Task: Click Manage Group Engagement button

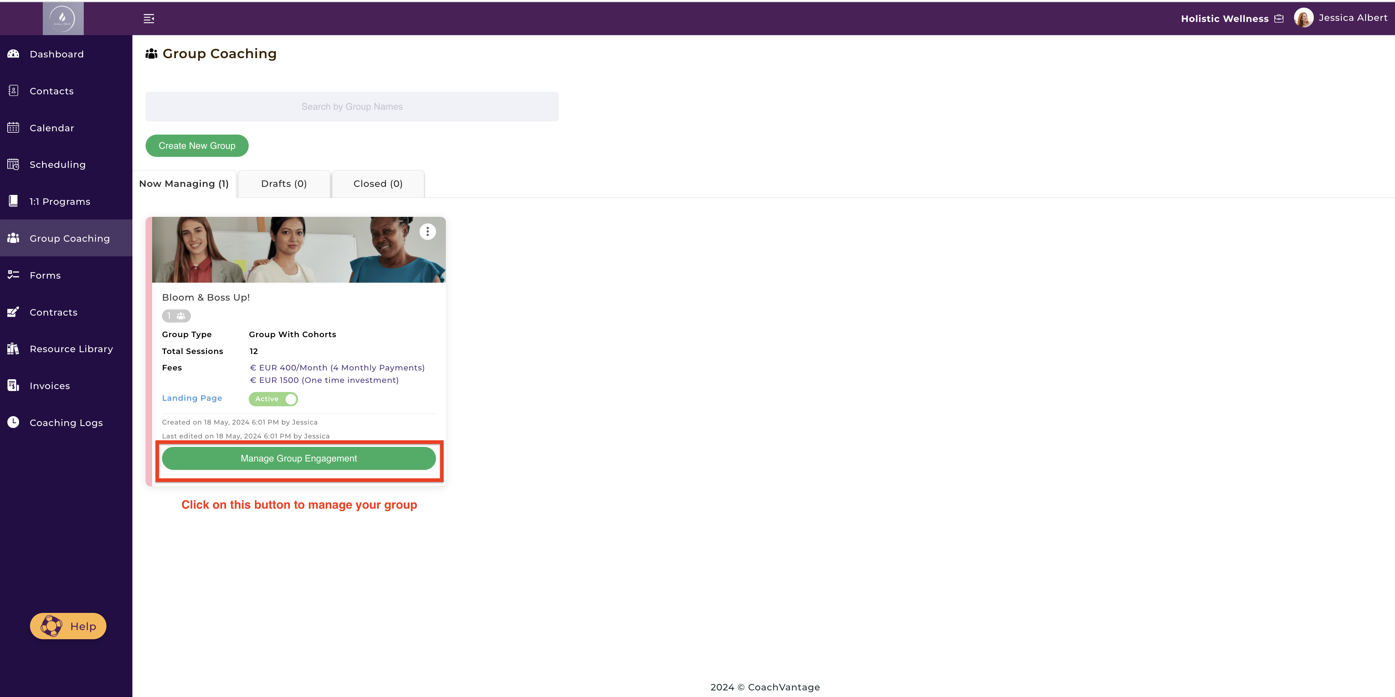Action: (x=298, y=459)
